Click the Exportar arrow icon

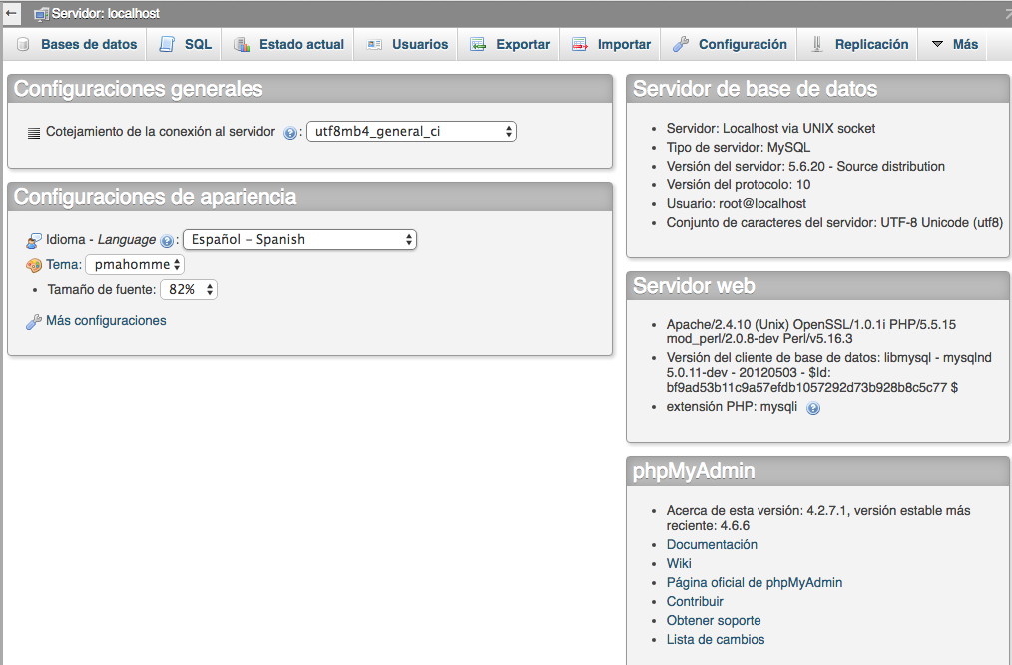click(x=478, y=44)
